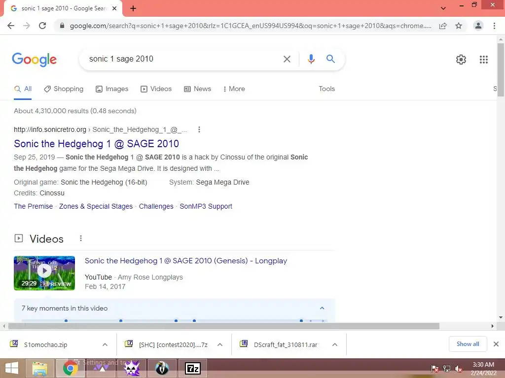
Task: Open the More search categories menu
Action: tap(234, 89)
